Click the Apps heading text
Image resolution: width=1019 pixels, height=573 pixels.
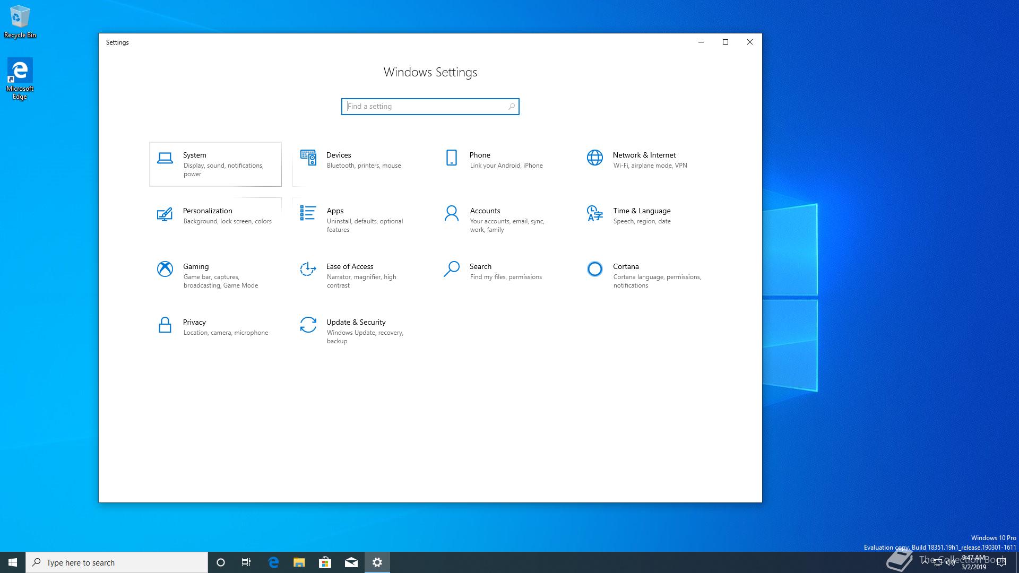pyautogui.click(x=335, y=211)
